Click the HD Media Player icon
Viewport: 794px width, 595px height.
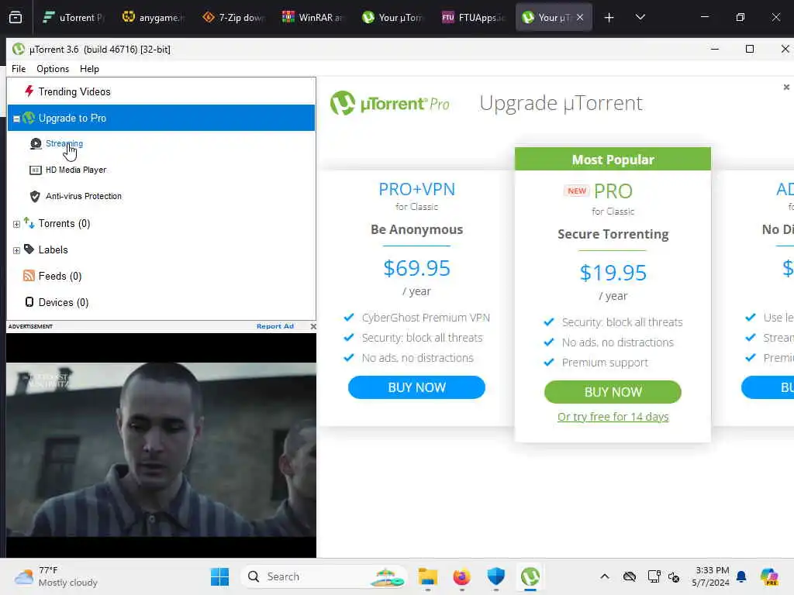click(x=35, y=170)
